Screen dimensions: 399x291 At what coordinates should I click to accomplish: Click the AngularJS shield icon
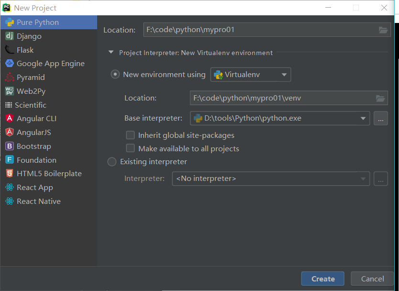(10, 132)
